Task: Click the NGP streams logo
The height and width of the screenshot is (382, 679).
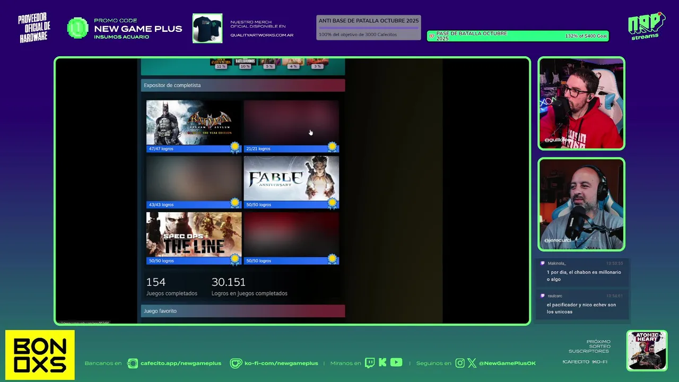Action: coord(646,25)
